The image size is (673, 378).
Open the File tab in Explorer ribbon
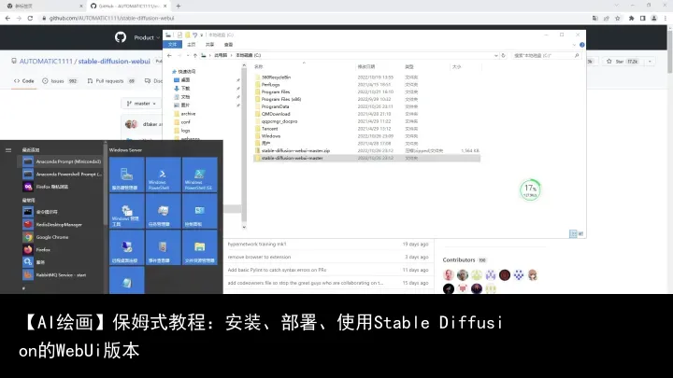pos(173,45)
